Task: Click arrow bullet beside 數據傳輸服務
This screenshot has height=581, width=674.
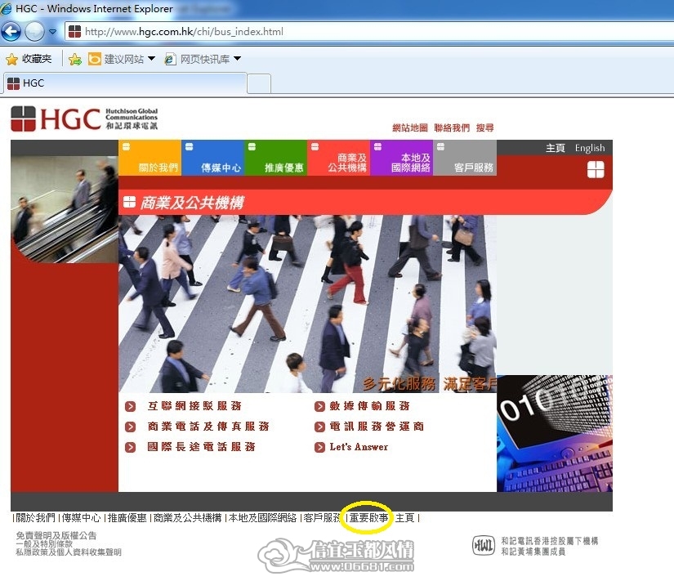Action: point(319,406)
